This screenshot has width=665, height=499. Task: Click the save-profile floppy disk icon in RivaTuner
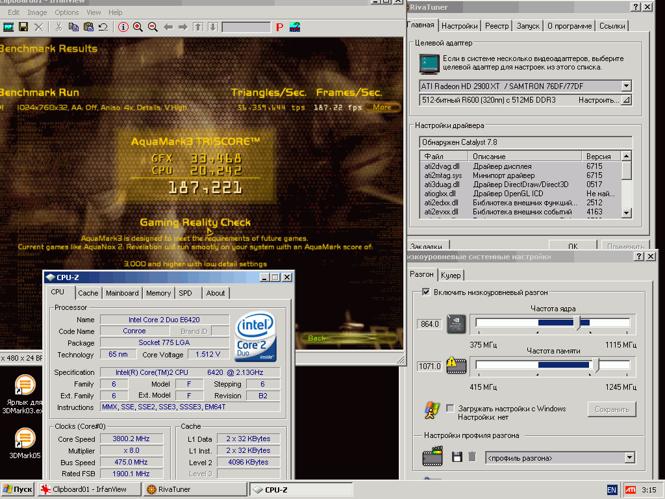(x=457, y=457)
